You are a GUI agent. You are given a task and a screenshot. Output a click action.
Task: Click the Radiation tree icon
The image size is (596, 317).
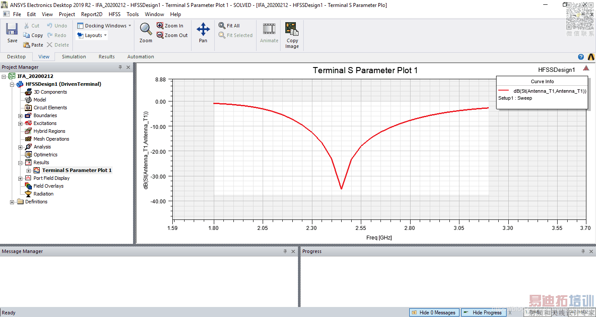tap(28, 194)
